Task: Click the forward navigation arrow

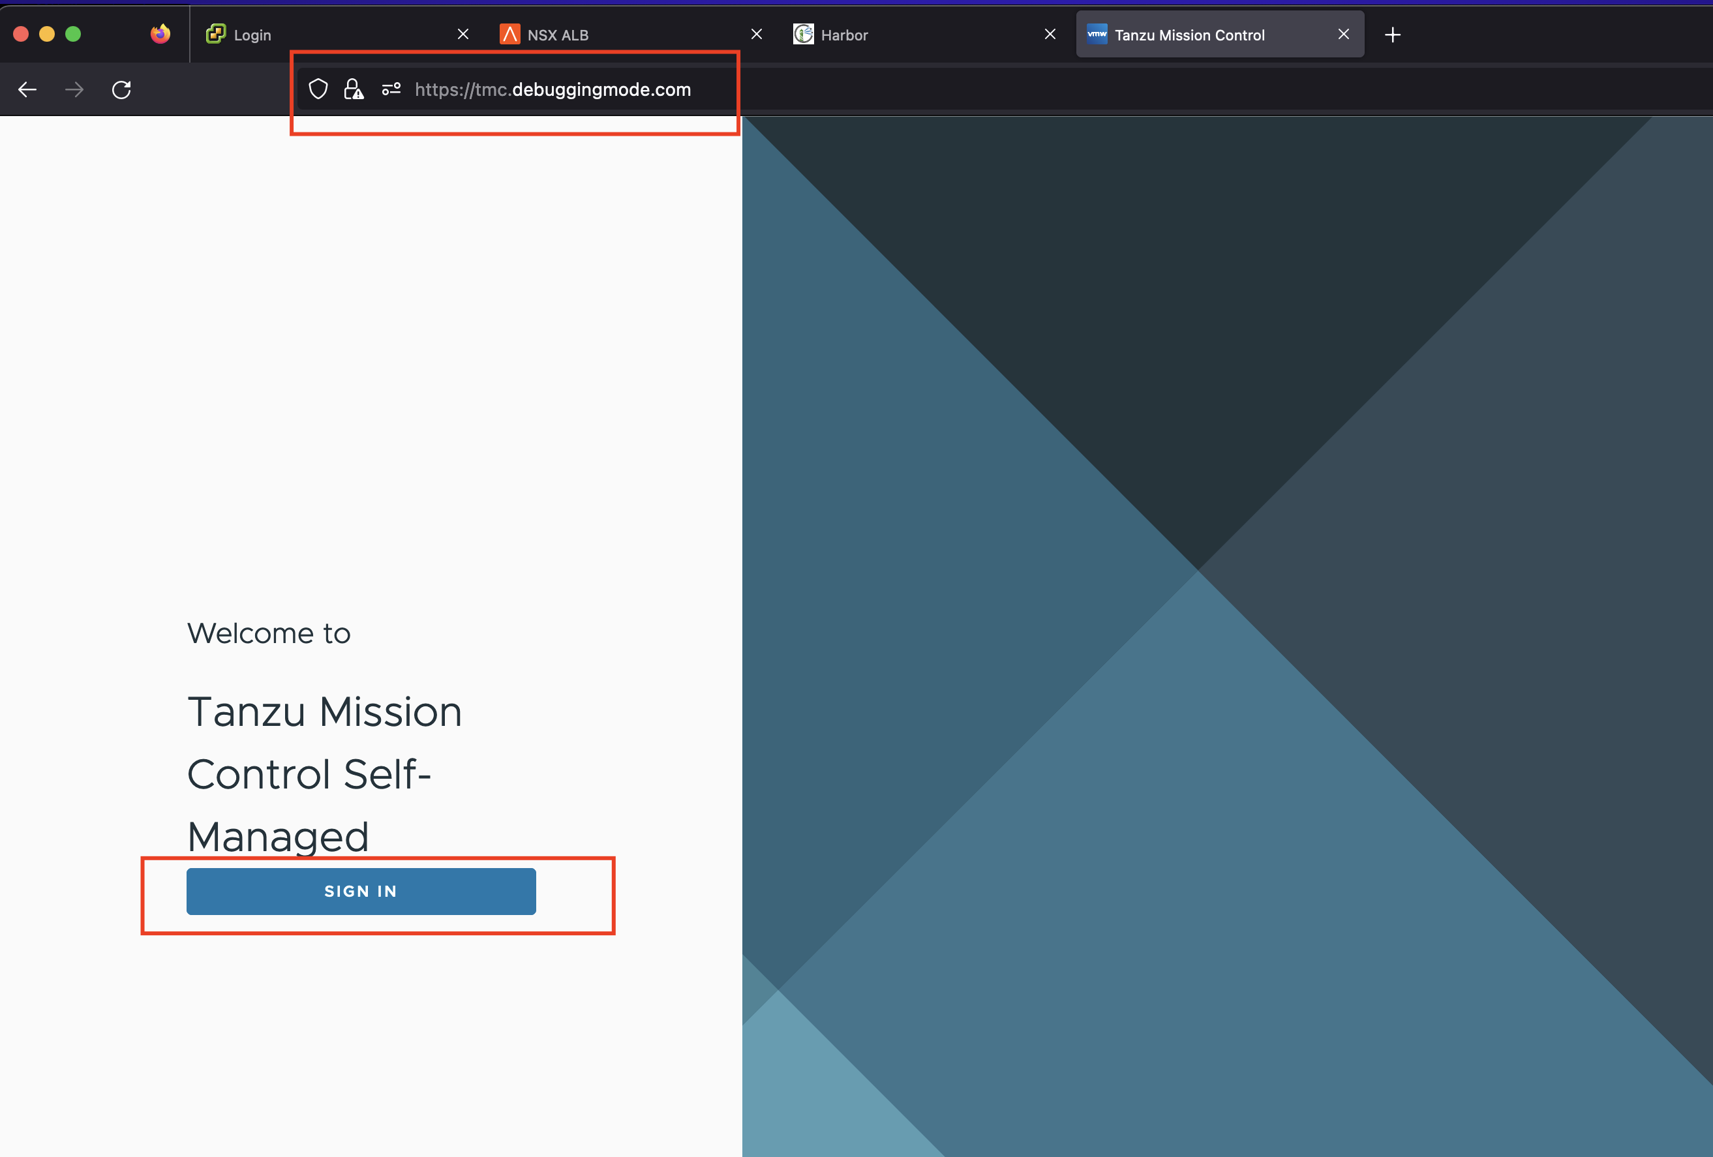Action: (74, 90)
